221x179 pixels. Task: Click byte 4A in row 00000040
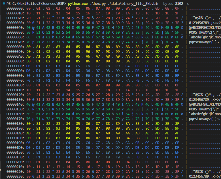(127, 27)
